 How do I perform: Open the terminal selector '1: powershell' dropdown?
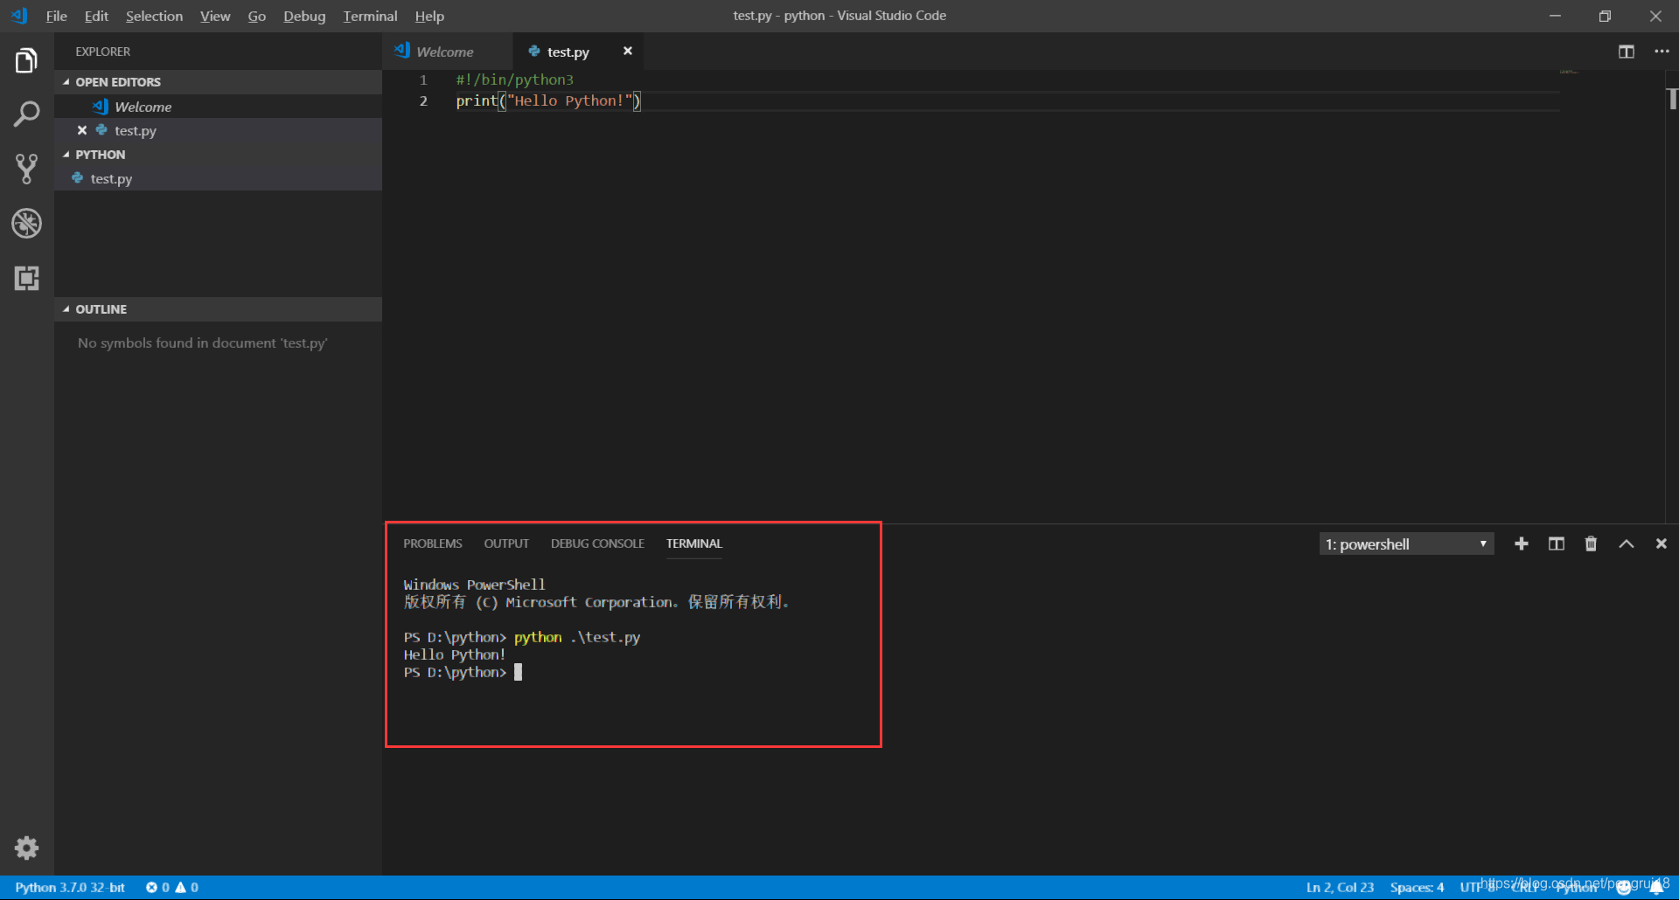click(1406, 543)
